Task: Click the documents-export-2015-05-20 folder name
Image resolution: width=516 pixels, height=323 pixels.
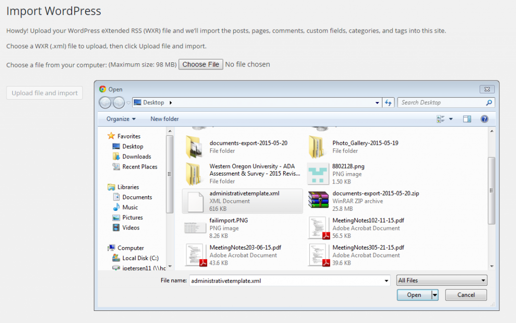Action: (x=248, y=143)
